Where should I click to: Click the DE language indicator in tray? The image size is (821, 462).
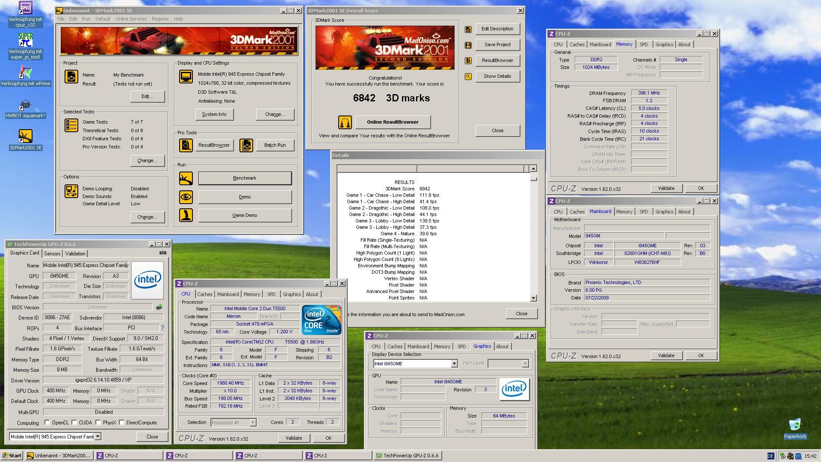point(771,456)
